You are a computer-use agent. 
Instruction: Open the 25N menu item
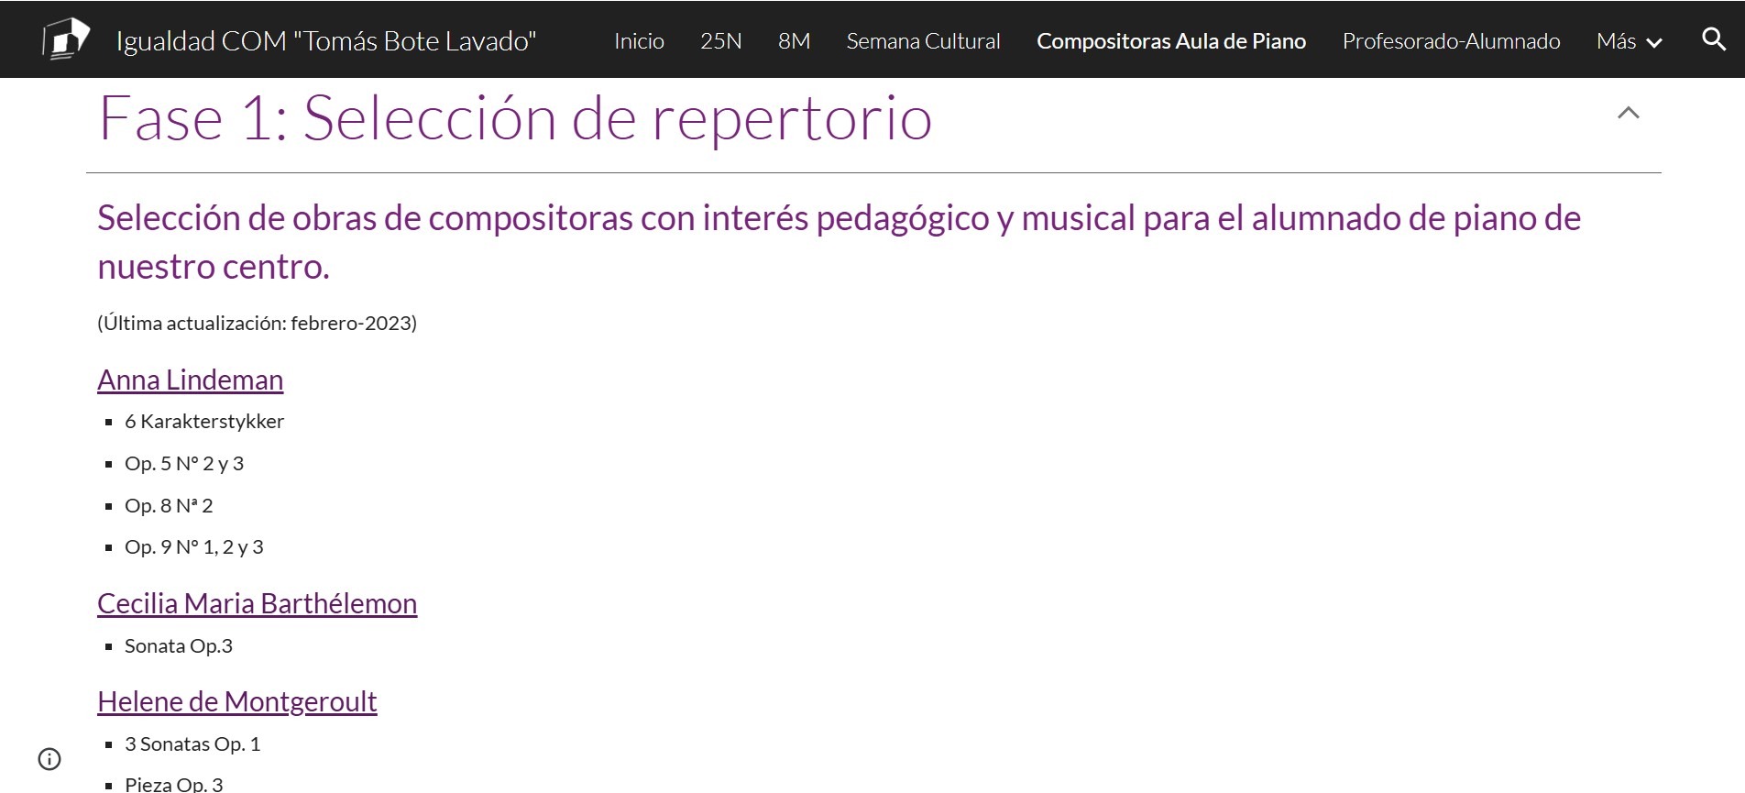click(720, 41)
